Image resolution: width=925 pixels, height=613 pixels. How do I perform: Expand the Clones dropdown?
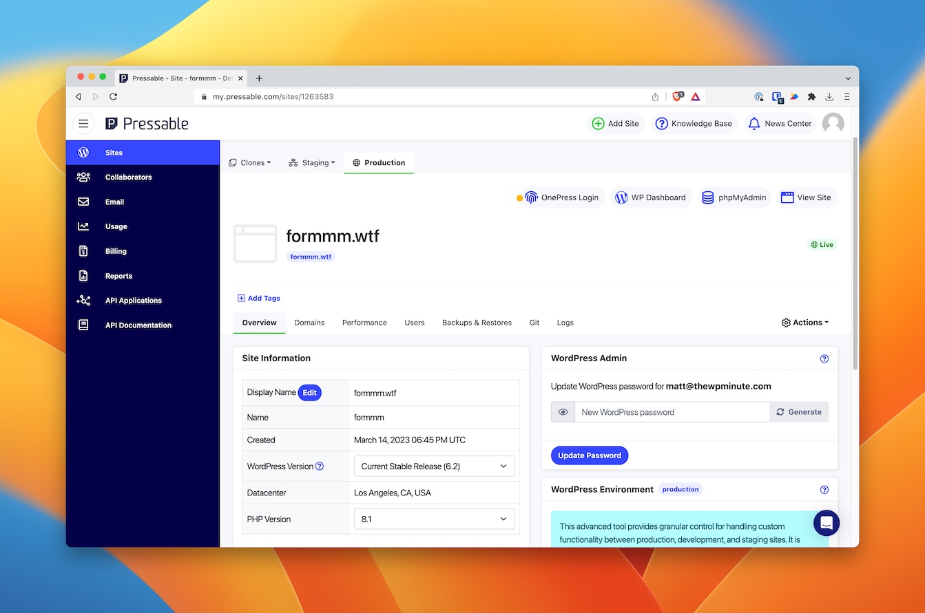point(249,163)
